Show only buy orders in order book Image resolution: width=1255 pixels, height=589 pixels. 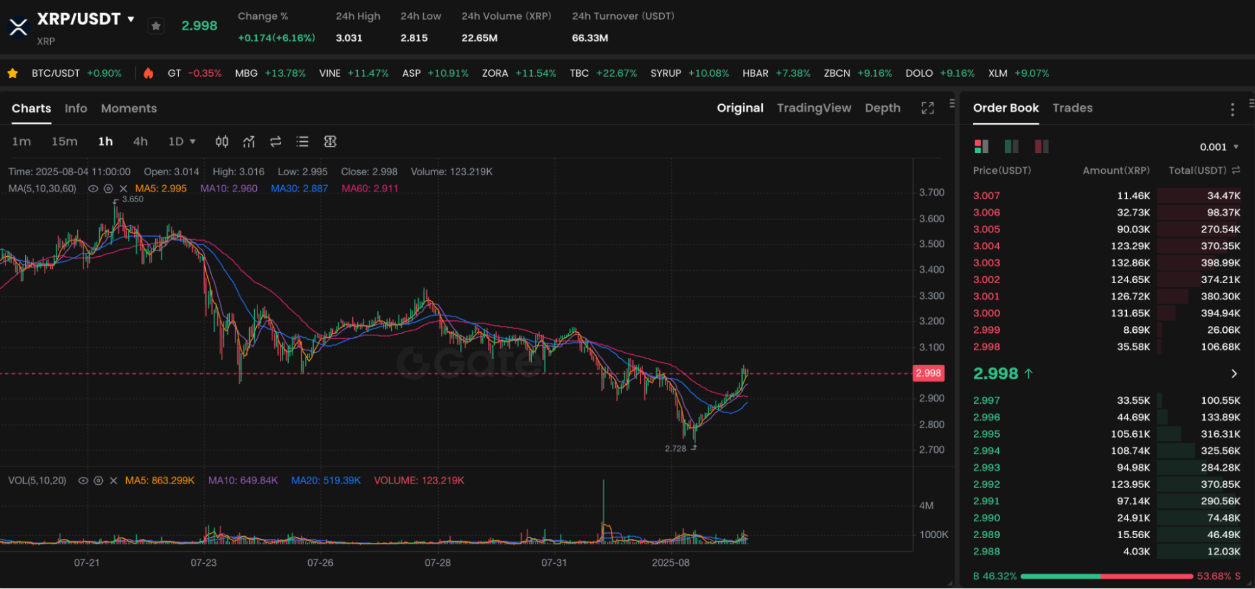1011,146
